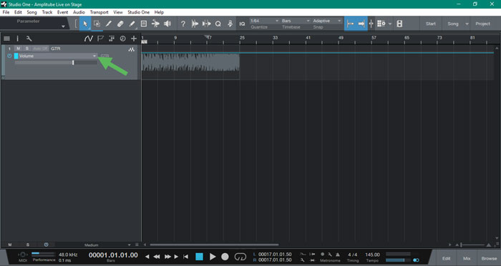Image resolution: width=501 pixels, height=266 pixels.
Task: Toggle GTR track automation mode Auto Off
Action: click(40, 49)
